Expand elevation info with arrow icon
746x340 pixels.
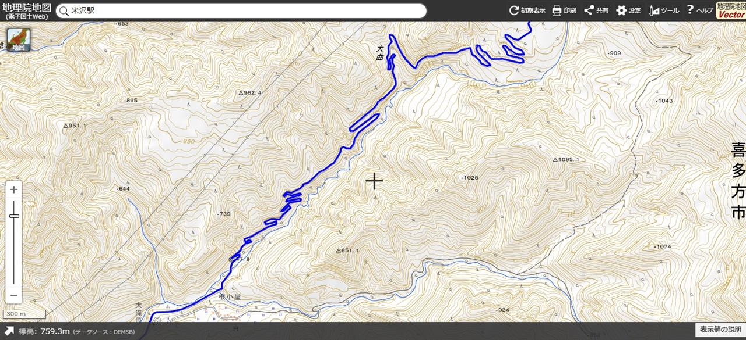coord(10,331)
